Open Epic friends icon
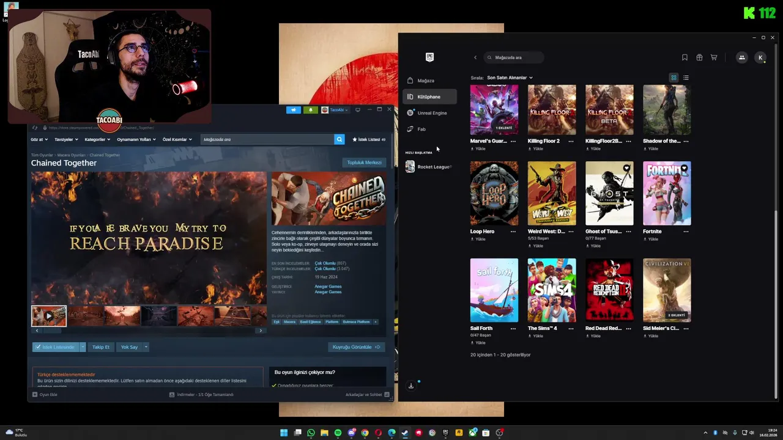Screen dimensions: 783x440 click(742, 57)
